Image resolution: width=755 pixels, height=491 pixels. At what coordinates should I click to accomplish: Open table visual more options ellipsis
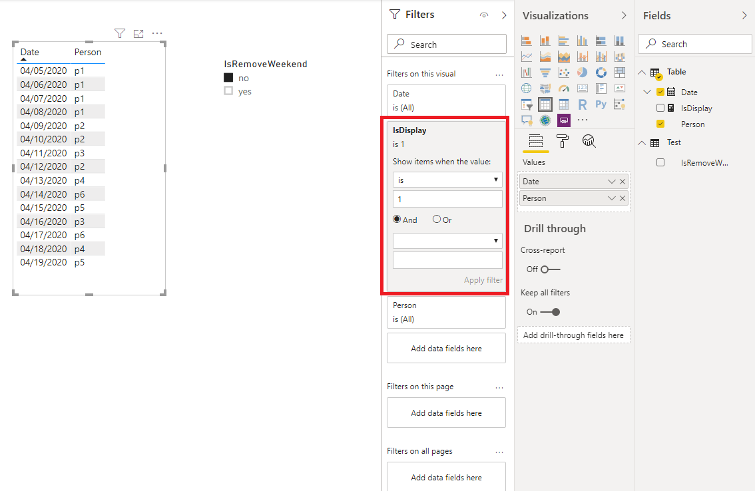[x=157, y=33]
